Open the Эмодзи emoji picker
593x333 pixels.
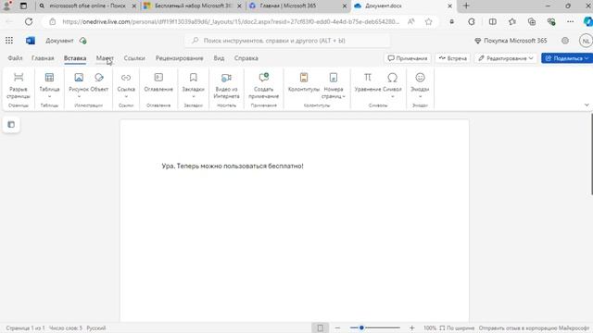(420, 86)
